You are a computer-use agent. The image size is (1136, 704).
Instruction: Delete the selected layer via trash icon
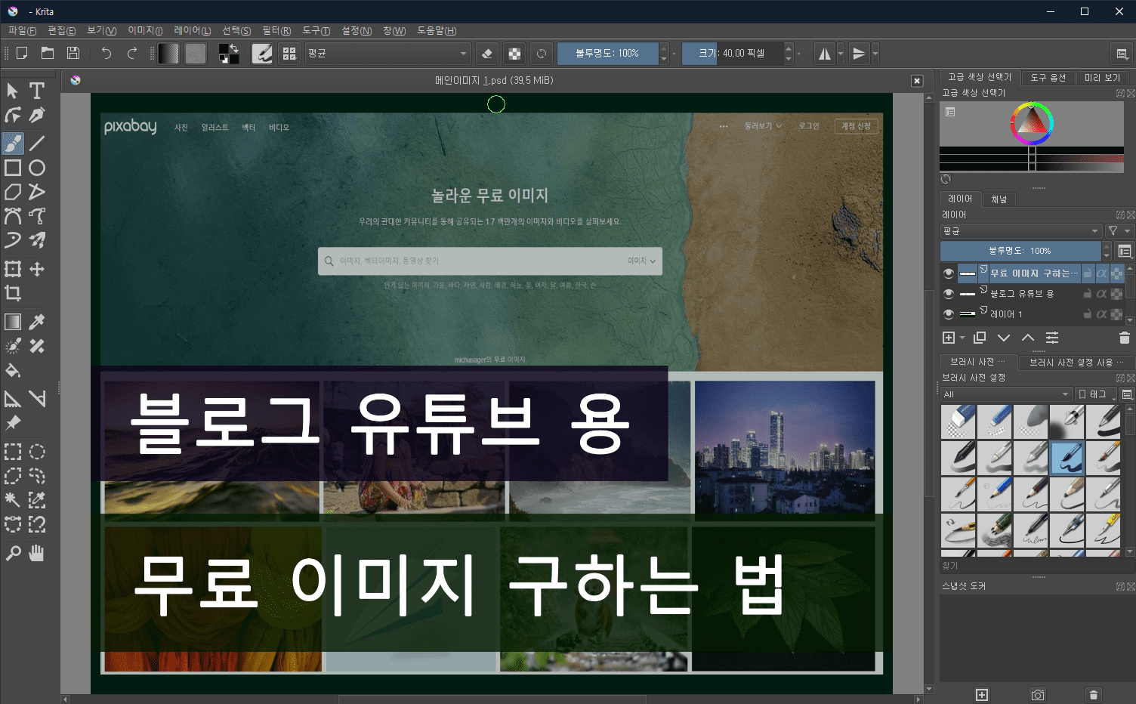pyautogui.click(x=1125, y=338)
